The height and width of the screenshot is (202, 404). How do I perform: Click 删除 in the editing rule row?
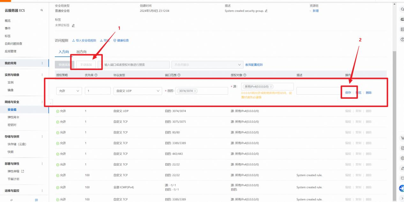tap(369, 93)
